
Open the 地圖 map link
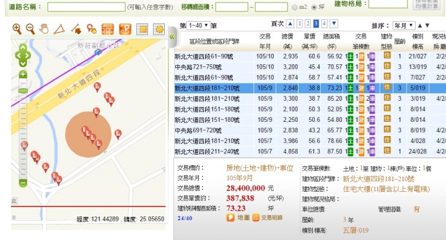tap(238, 218)
